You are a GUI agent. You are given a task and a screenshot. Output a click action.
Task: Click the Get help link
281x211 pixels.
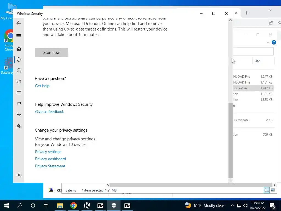pyautogui.click(x=42, y=86)
